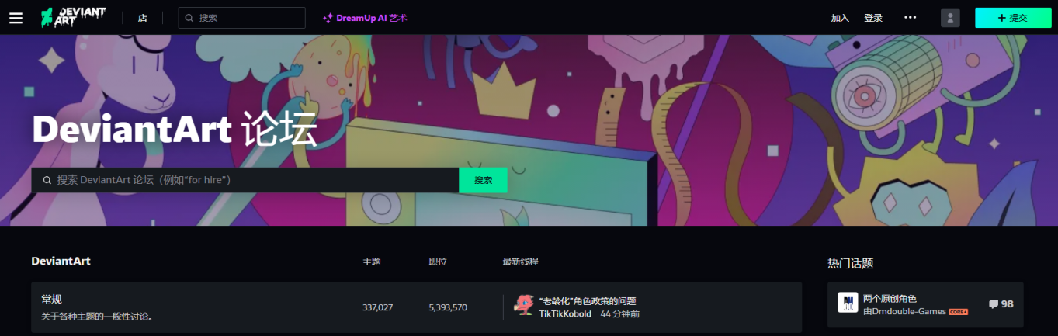The width and height of the screenshot is (1058, 336).
Task: Click the DeviantArt logo
Action: click(74, 17)
